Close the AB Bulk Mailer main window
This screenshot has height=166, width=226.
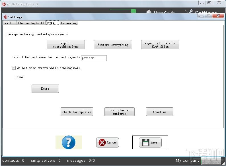tap(219, 3)
